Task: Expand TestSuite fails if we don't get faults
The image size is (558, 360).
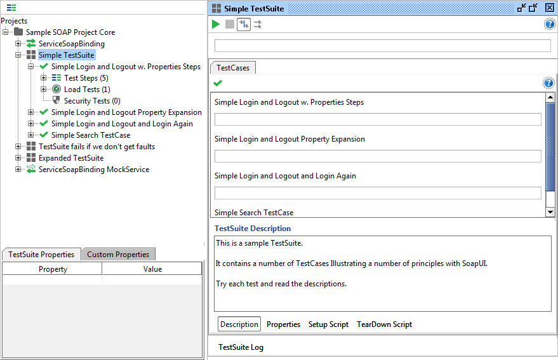Action: click(18, 146)
